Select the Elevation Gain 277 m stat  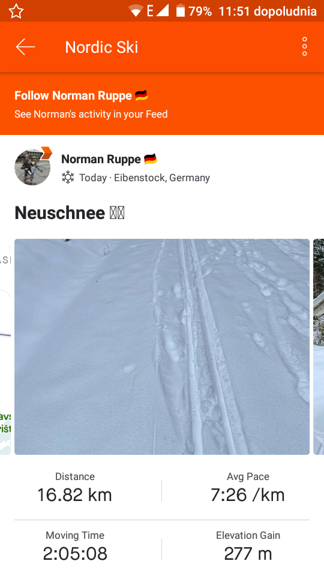pyautogui.click(x=248, y=547)
